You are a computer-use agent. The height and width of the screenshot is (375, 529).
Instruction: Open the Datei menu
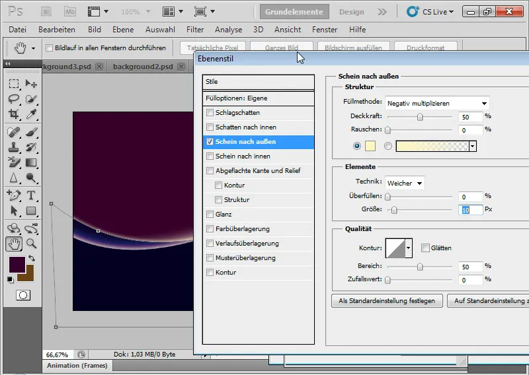coord(18,30)
